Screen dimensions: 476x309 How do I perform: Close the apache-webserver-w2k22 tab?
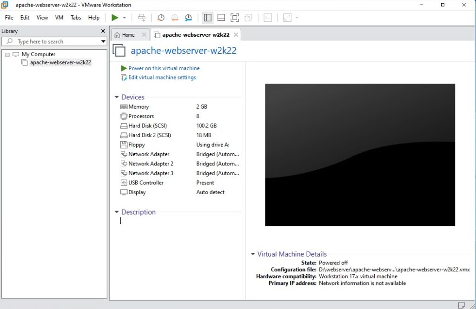coord(236,34)
